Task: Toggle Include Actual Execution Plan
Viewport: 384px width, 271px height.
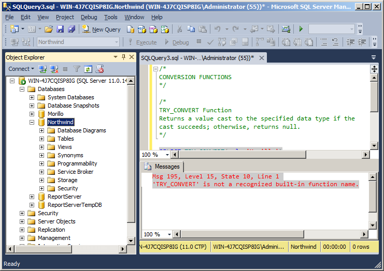Action: click(x=260, y=42)
